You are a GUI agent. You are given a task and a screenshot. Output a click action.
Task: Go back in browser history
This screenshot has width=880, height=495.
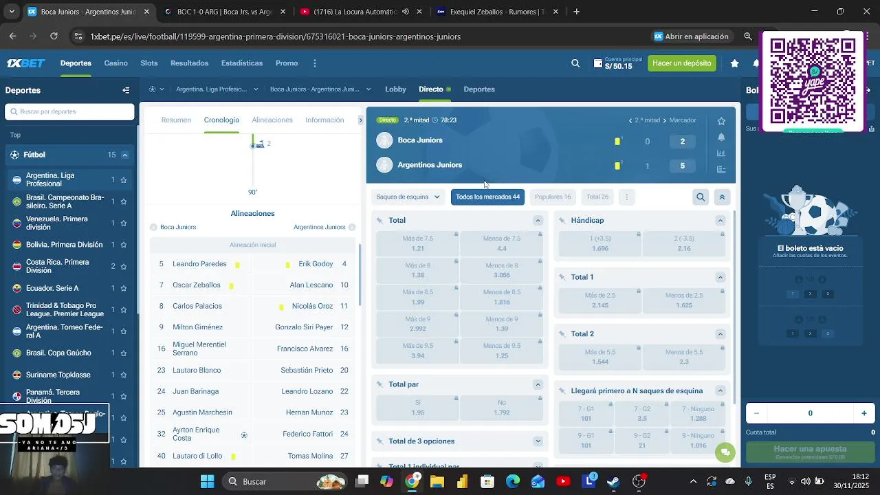12,36
